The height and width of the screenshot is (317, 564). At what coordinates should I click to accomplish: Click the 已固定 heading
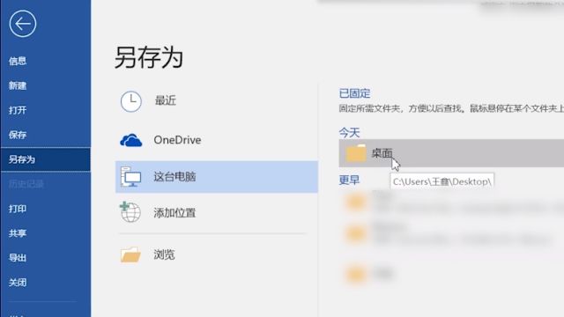[354, 93]
